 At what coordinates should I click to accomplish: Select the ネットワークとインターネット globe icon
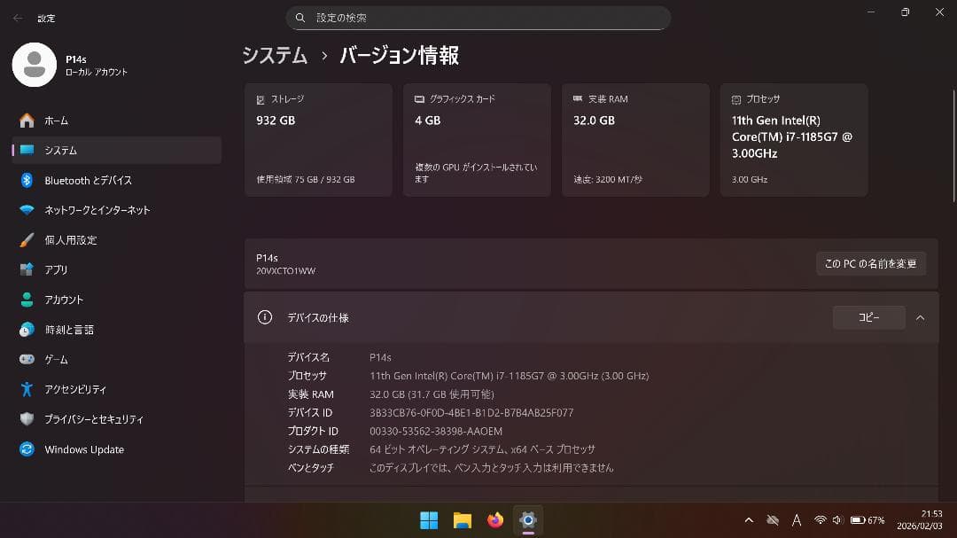[28, 210]
